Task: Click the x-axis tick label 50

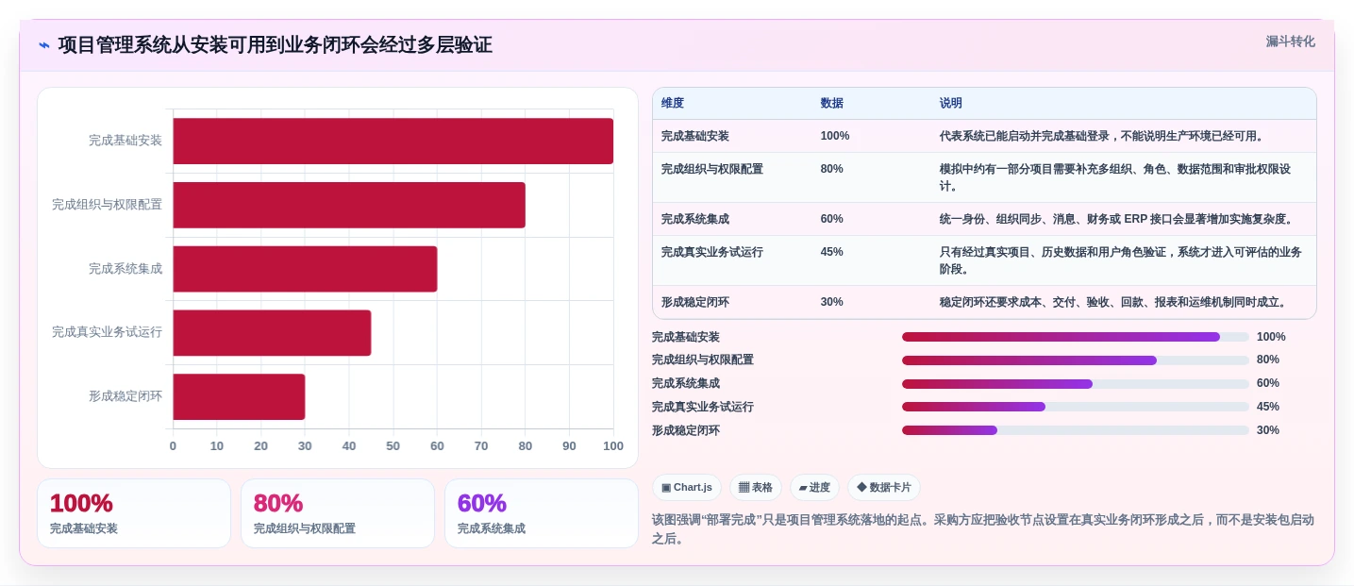Action: (x=393, y=446)
